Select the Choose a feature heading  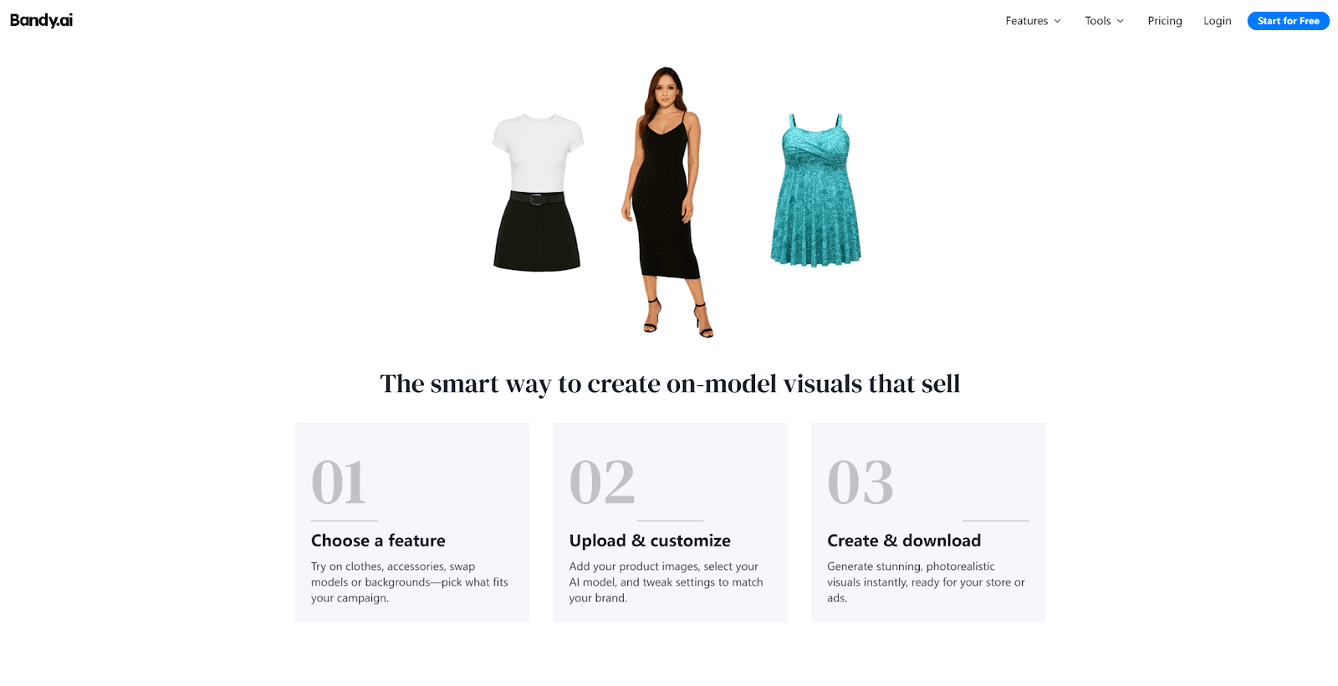pos(378,541)
